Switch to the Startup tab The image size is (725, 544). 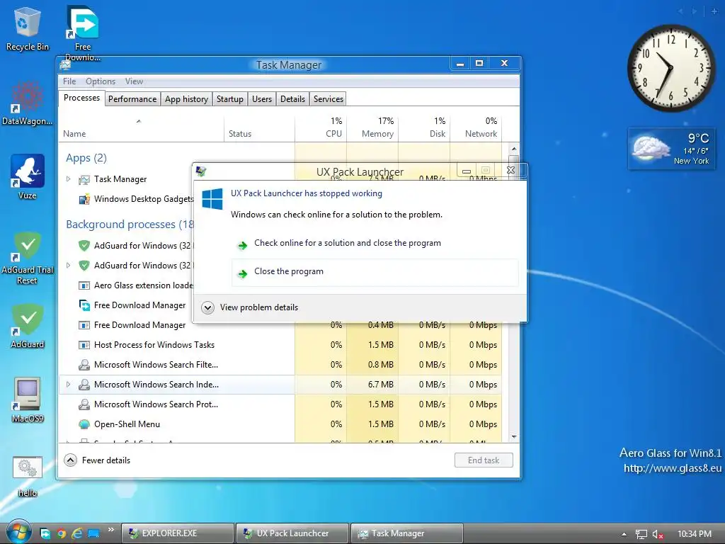coord(230,99)
